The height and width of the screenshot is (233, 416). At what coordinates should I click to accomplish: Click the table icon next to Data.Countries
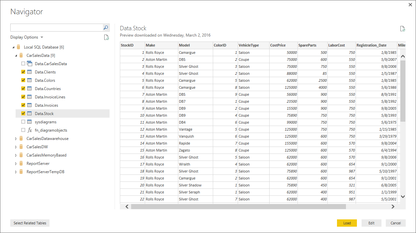[30, 89]
